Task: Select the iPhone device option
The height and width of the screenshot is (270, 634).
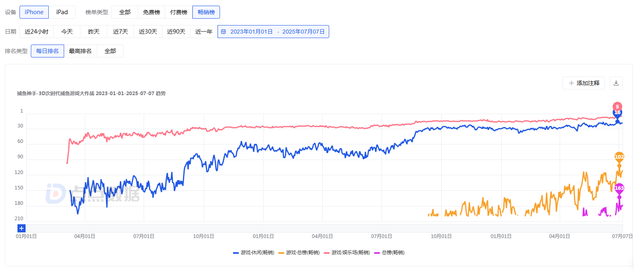Action: point(34,12)
